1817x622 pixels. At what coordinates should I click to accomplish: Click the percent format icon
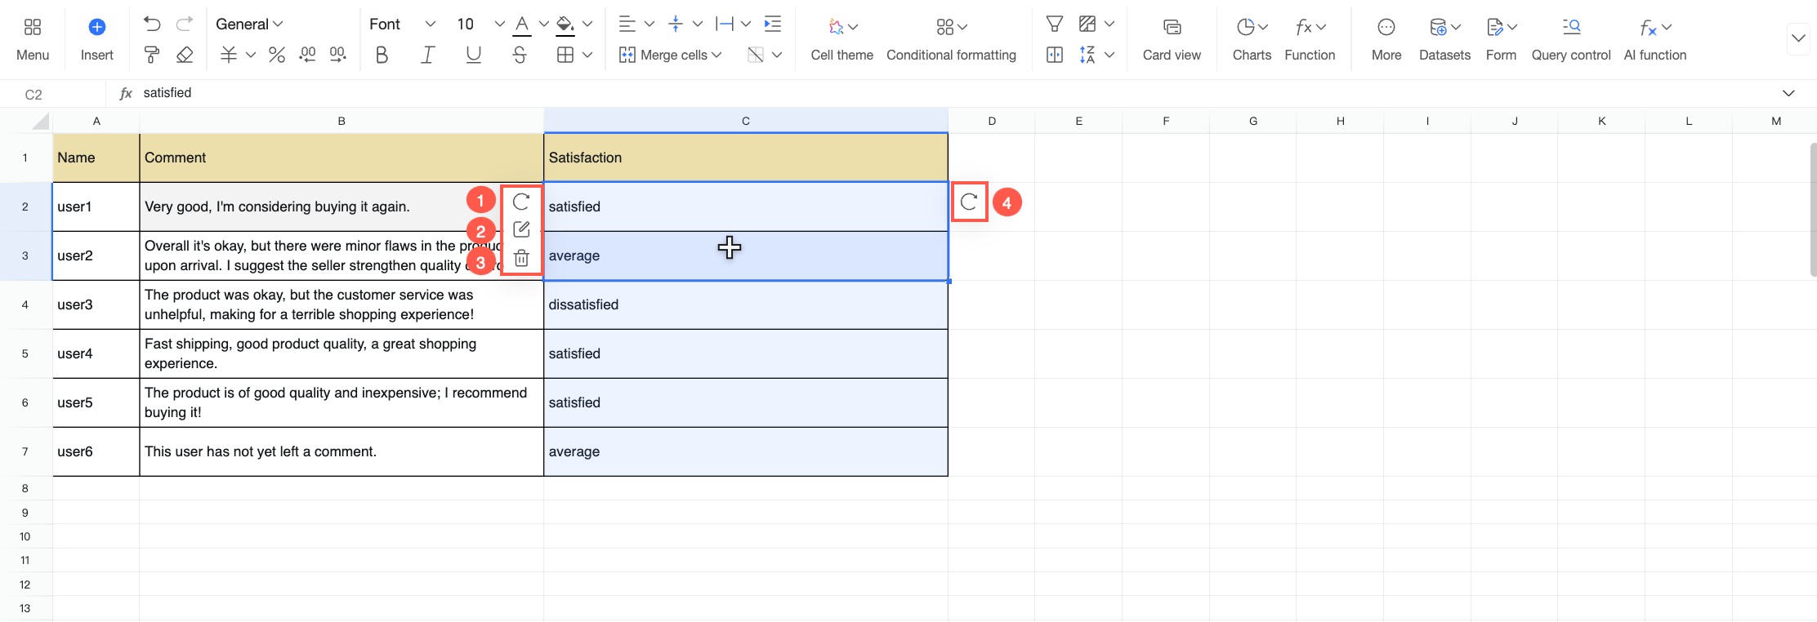coord(277,55)
